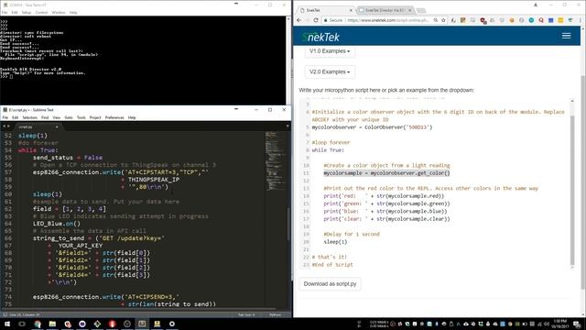
Task: Open Tab Size selector in Sublime status bar
Action: pyautogui.click(x=246, y=314)
